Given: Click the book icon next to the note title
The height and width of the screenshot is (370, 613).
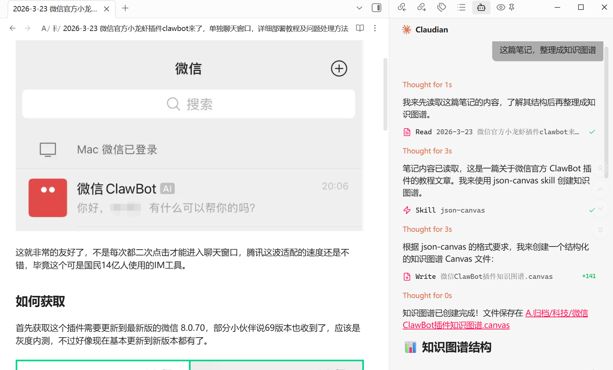Looking at the screenshot, I should tap(360, 28).
